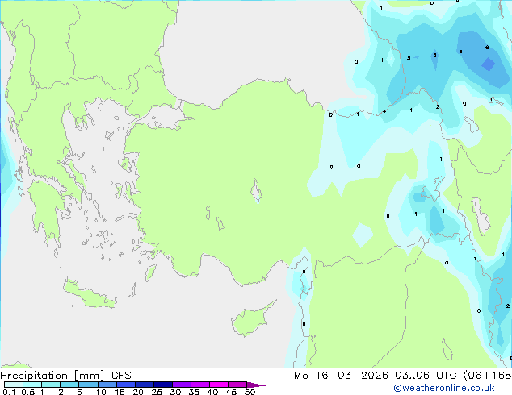Click the '25' legend value
This screenshot has width=512, height=395.
[x=157, y=392]
